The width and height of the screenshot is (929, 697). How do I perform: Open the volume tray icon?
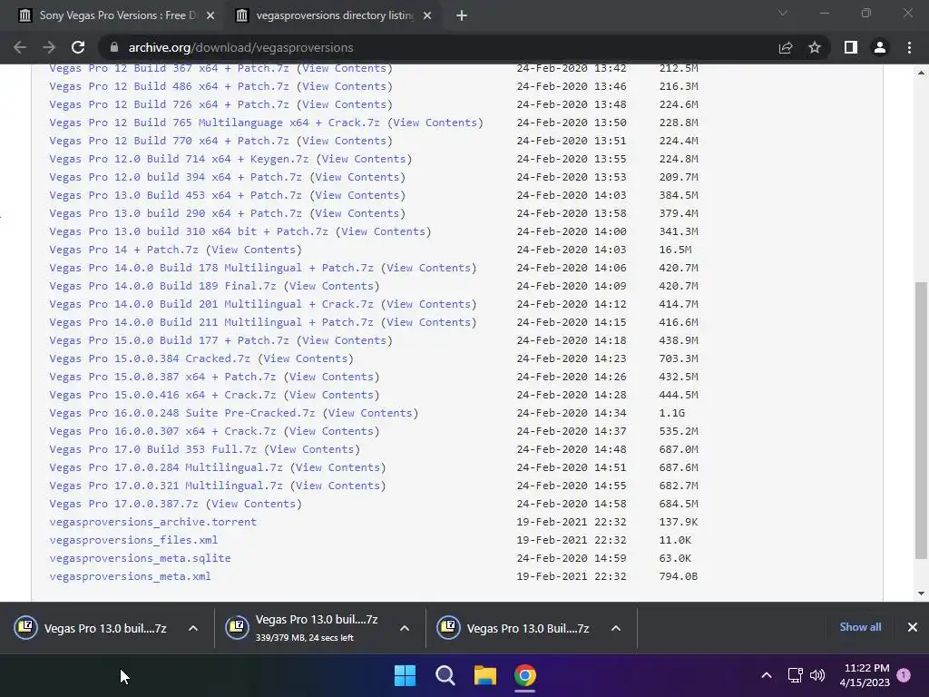coord(817,675)
